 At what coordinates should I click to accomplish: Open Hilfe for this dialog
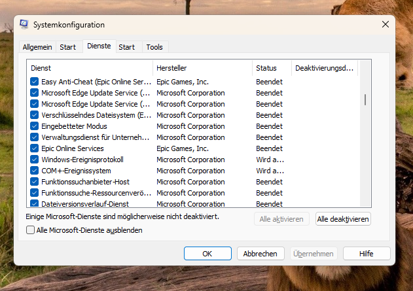(367, 254)
